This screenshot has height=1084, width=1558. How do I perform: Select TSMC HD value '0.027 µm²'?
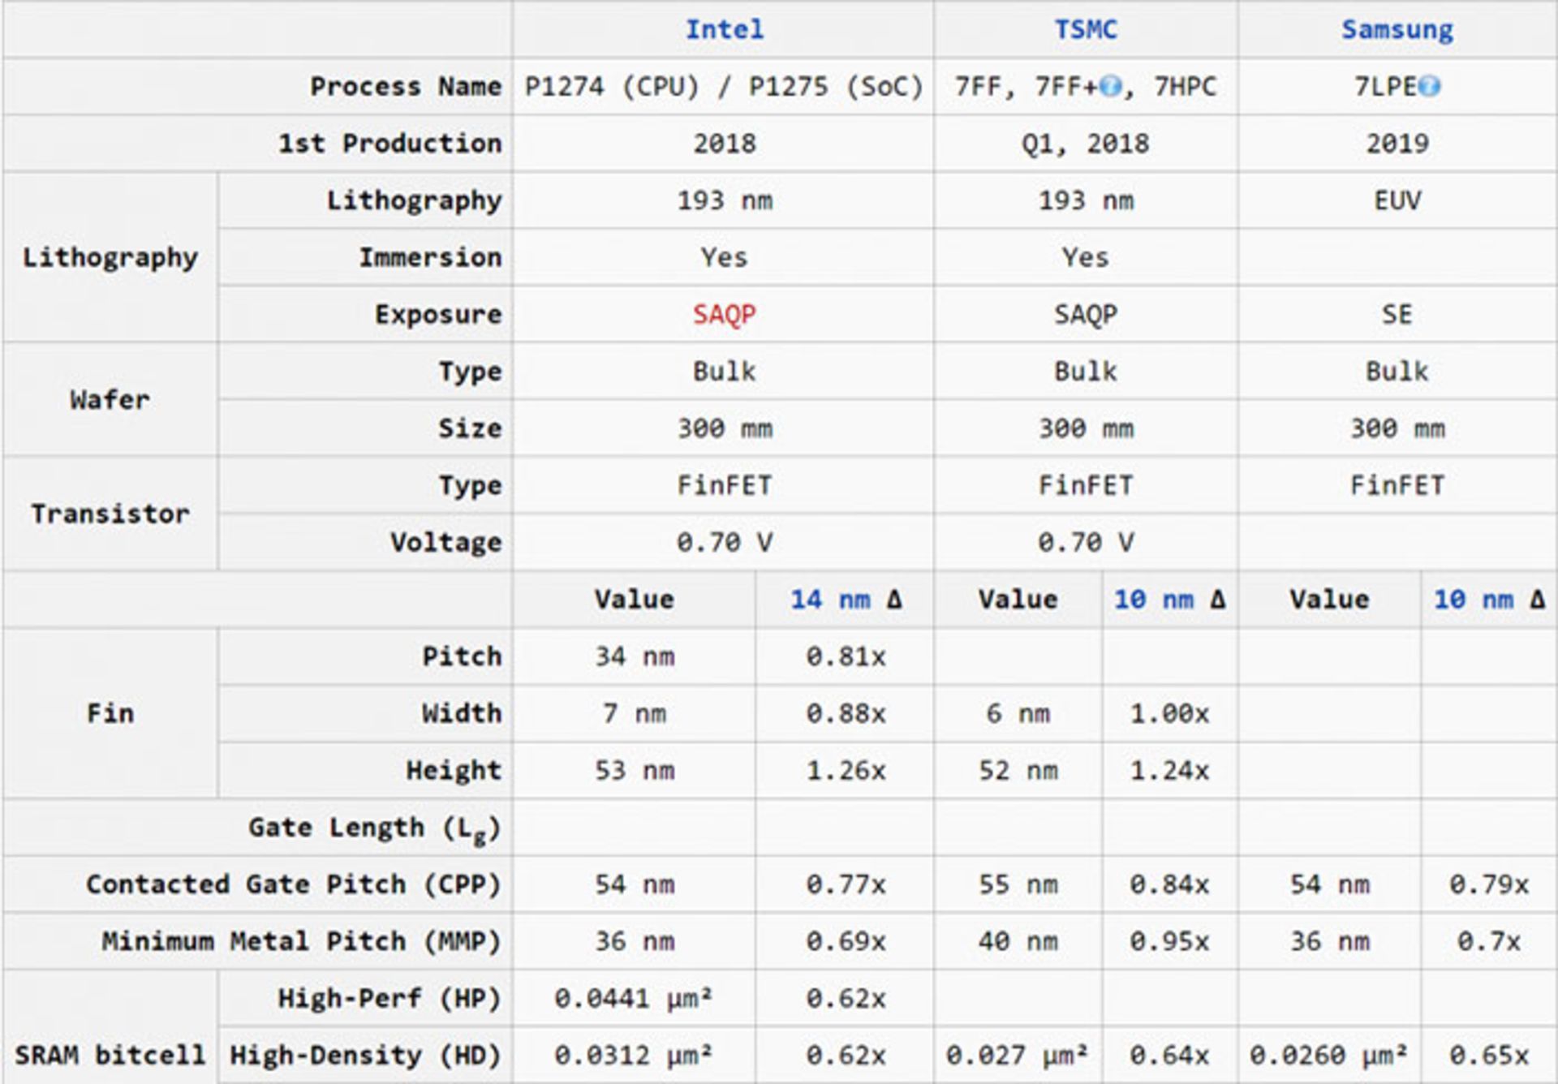(x=1018, y=1056)
